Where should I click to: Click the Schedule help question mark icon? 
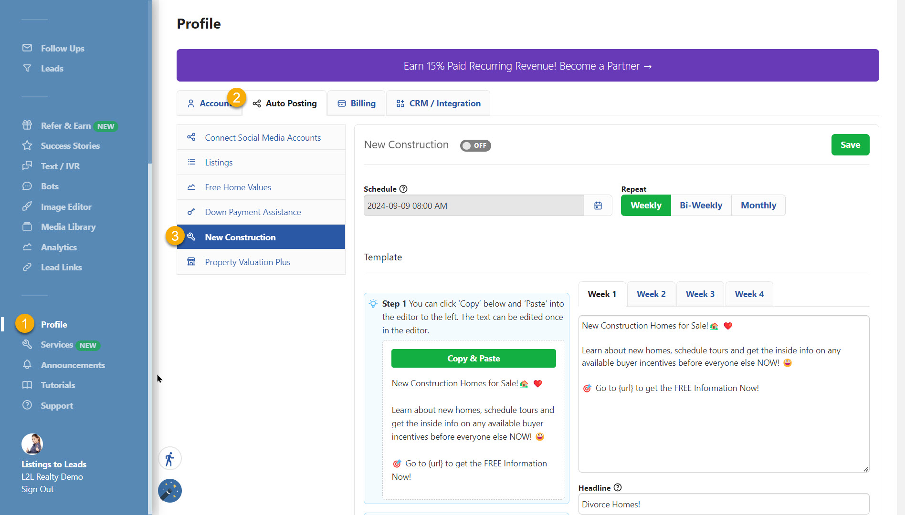[x=403, y=189]
